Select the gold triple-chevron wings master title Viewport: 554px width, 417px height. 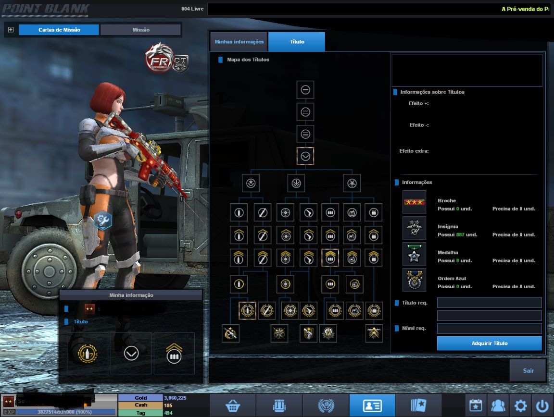374,333
